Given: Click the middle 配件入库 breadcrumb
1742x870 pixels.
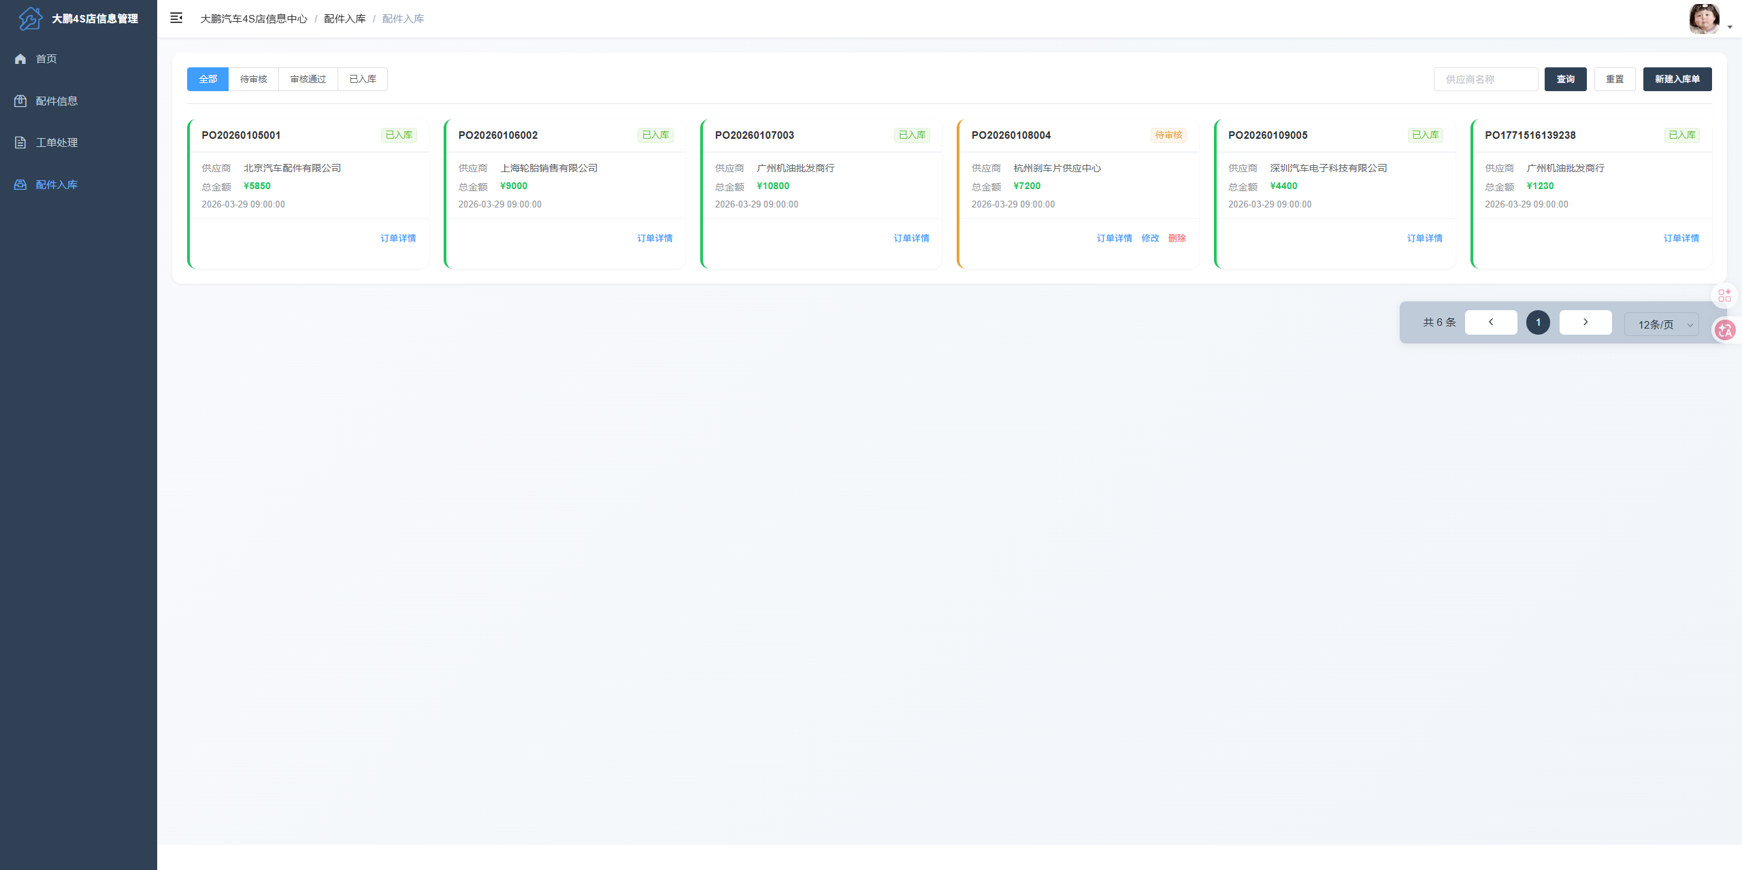Looking at the screenshot, I should [345, 19].
